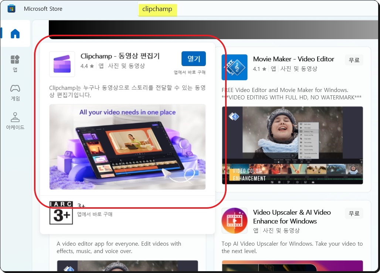Click the 열기 (Open) button for Clipchamp

coord(194,59)
